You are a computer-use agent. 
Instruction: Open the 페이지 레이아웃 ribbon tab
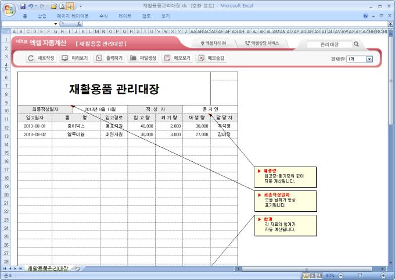[x=73, y=16]
